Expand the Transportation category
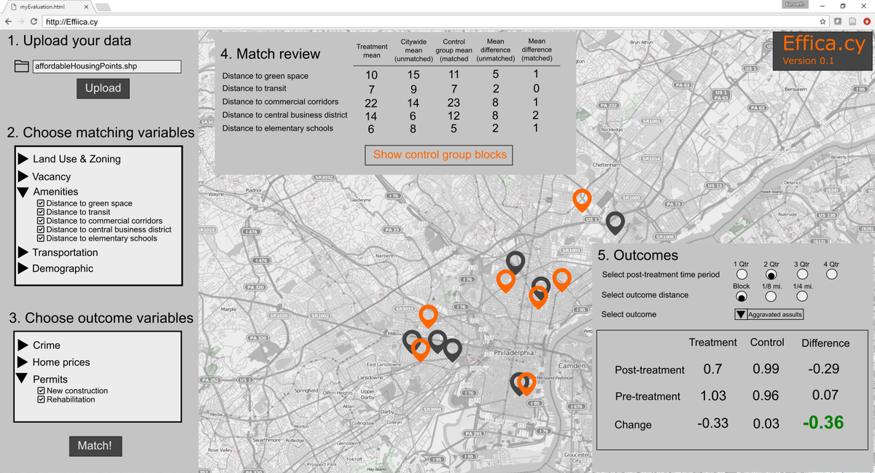875x473 pixels. [23, 252]
